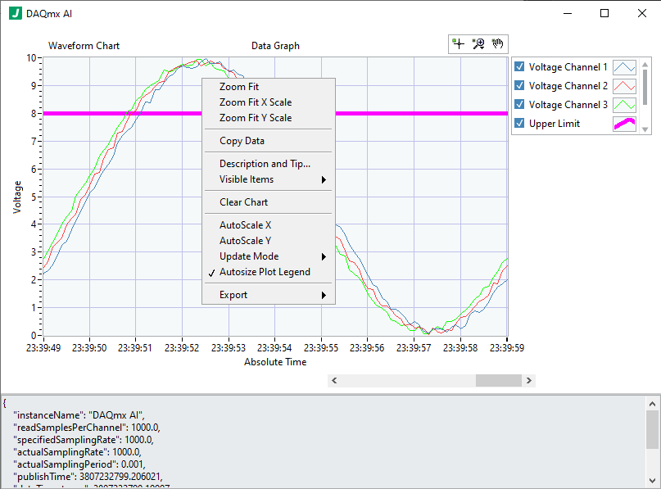Click the DAQmx AI window app icon
The height and width of the screenshot is (489, 661).
click(x=16, y=13)
